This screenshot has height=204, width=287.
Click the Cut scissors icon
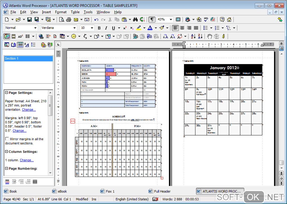point(110,19)
